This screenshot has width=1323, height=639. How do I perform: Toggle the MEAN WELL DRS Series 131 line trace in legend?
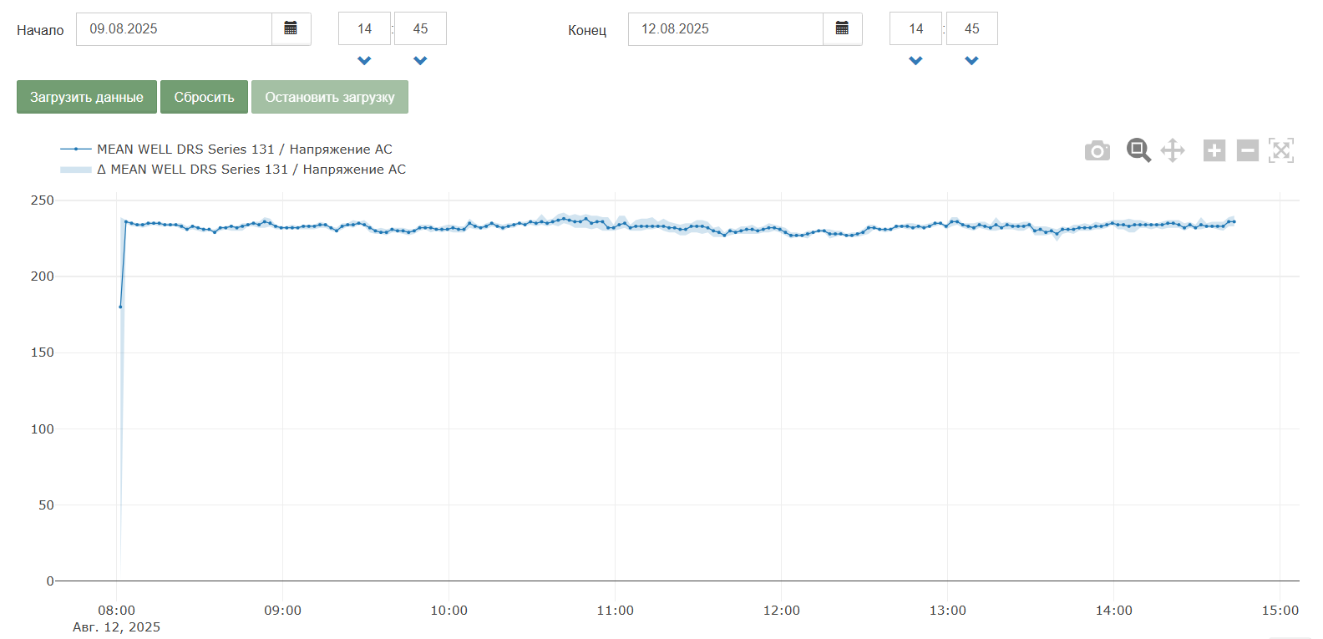click(244, 150)
